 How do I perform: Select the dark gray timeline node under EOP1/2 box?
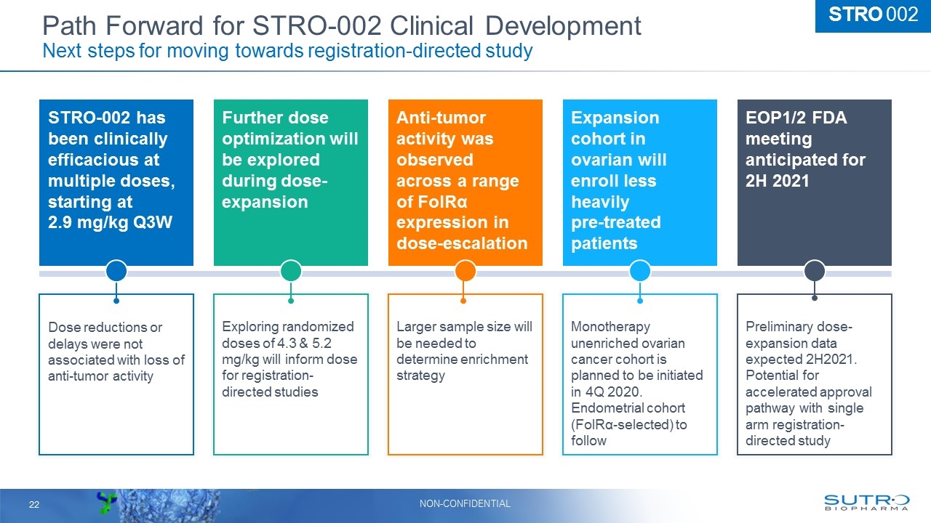(814, 270)
